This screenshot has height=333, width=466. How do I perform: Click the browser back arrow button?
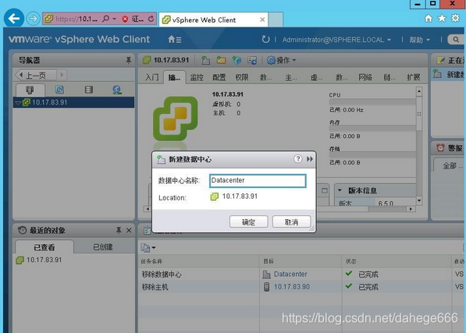tap(14, 19)
